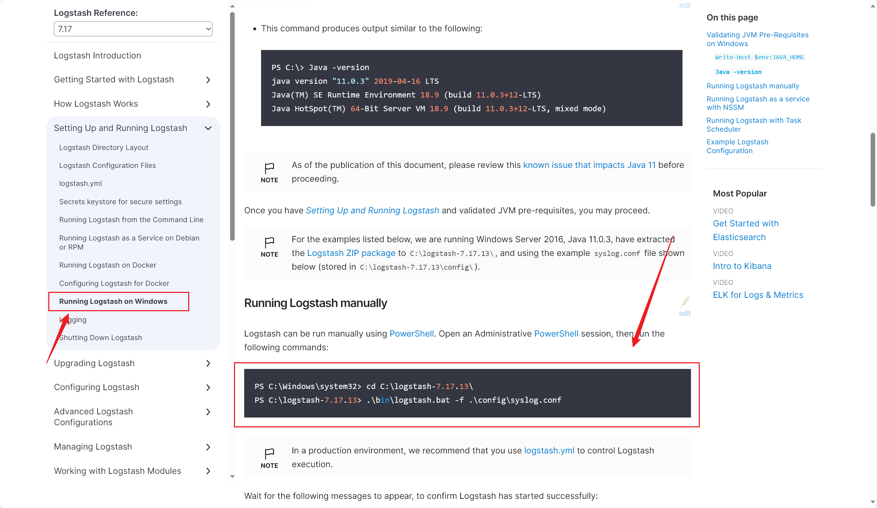This screenshot has height=508, width=877.
Task: Expand the How Logstash Works section
Action: click(208, 104)
